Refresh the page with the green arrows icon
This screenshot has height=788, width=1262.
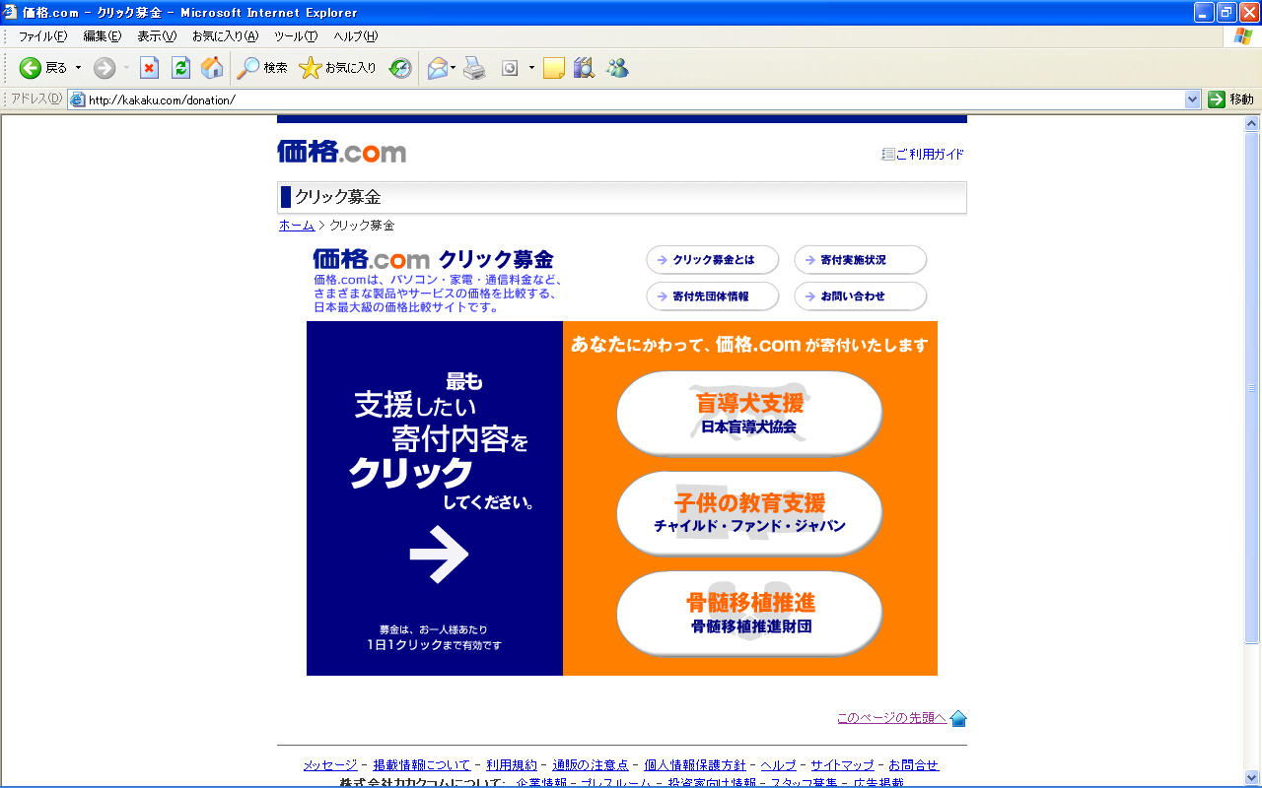coord(180,68)
